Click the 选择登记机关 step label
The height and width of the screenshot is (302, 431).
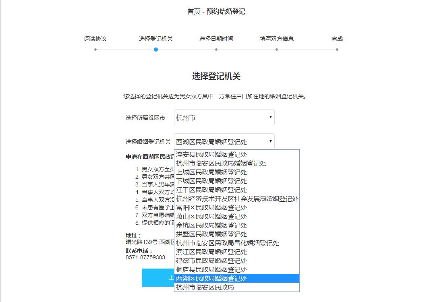click(156, 39)
